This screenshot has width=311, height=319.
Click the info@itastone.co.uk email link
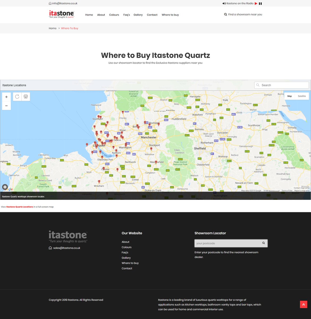pyautogui.click(x=65, y=3)
